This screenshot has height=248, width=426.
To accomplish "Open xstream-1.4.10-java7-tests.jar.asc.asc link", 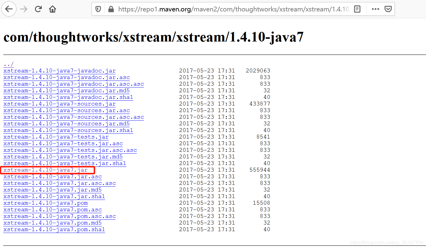I will tap(70, 150).
